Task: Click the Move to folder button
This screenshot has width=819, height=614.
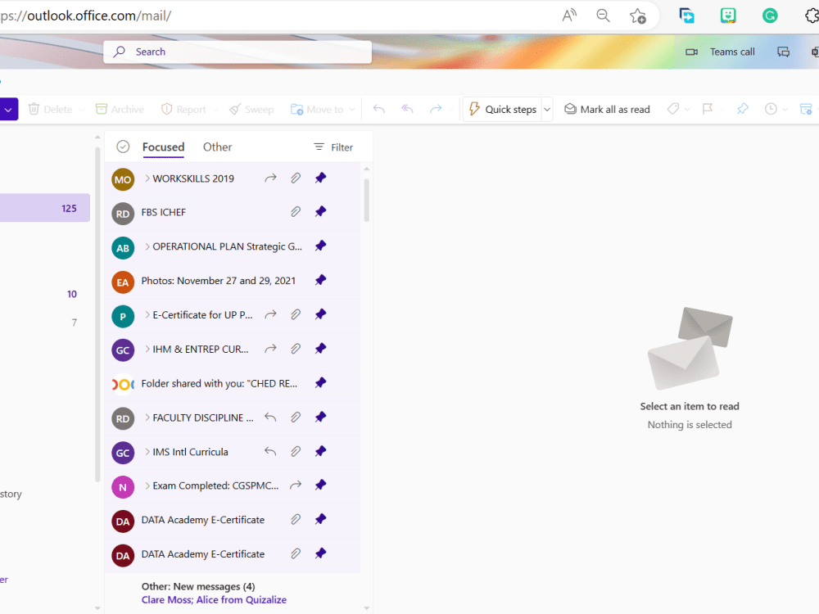Action: [317, 109]
